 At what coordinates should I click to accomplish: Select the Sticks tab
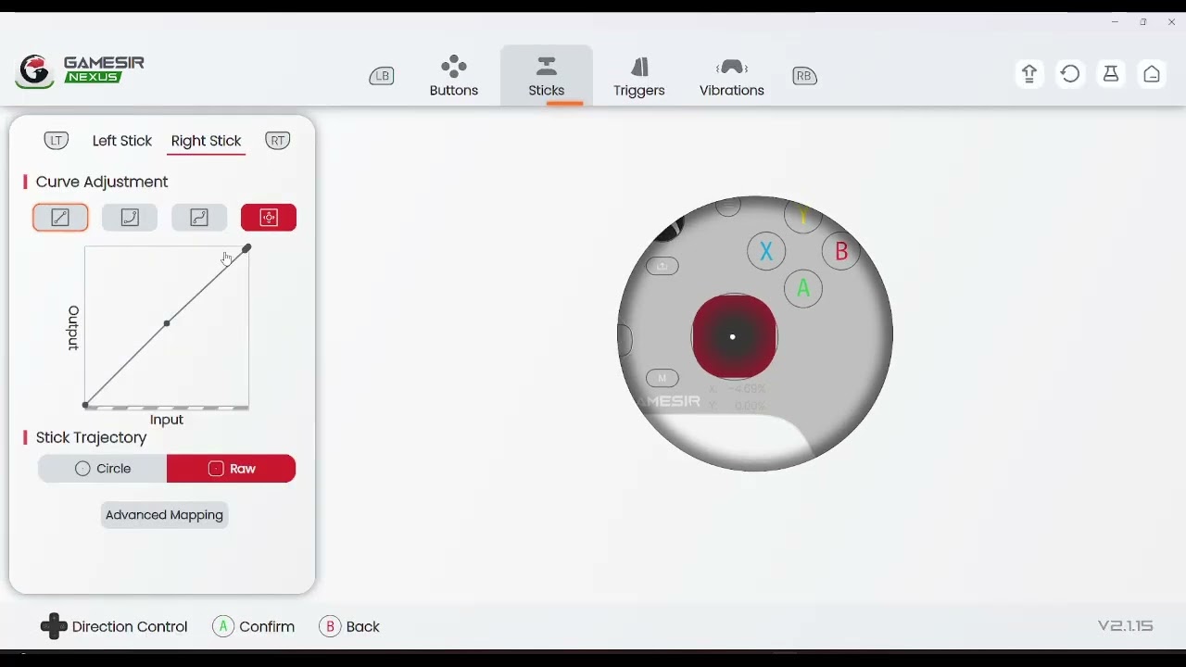(x=547, y=76)
